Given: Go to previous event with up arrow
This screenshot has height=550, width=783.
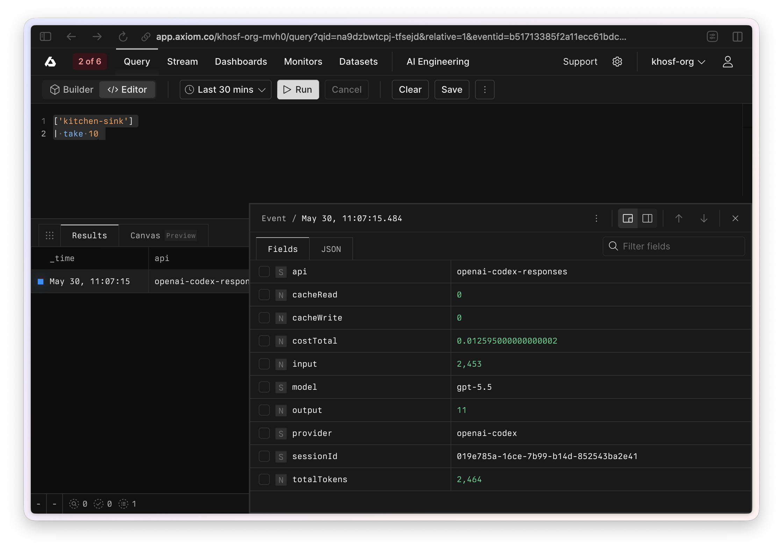Looking at the screenshot, I should pyautogui.click(x=679, y=218).
